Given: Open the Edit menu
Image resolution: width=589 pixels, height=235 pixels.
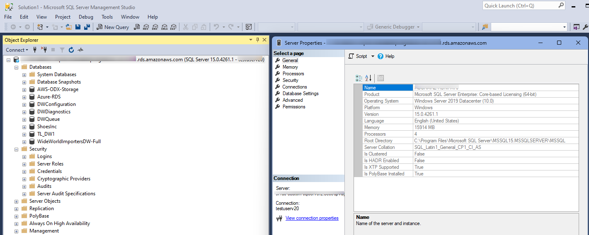Looking at the screenshot, I should (x=24, y=17).
